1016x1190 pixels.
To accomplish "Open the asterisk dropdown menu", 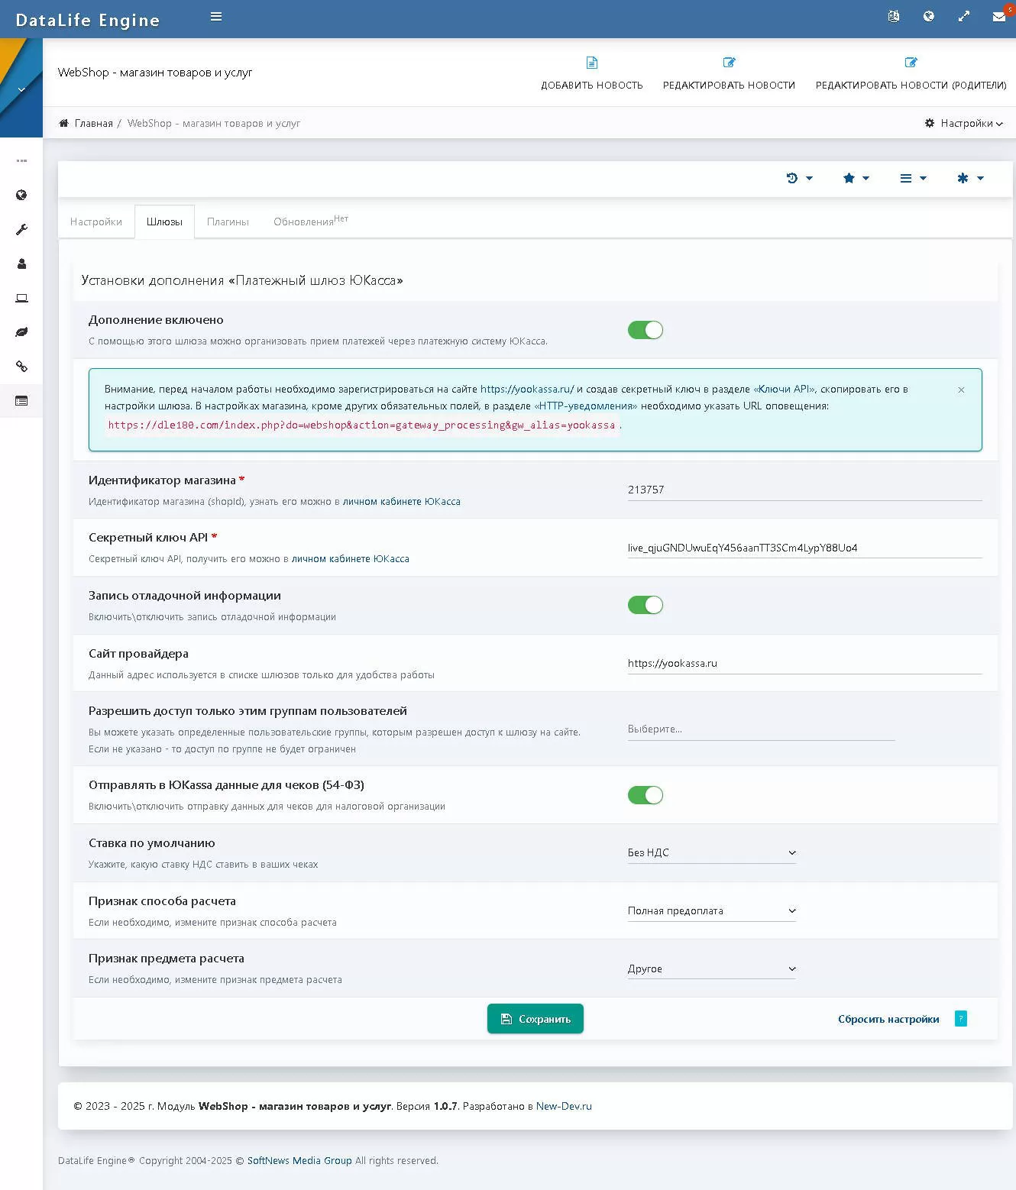I will (970, 178).
